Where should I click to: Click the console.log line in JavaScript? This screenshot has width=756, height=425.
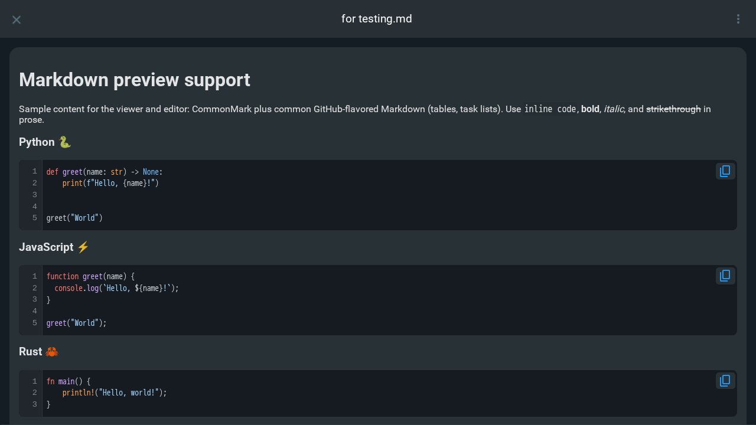116,288
